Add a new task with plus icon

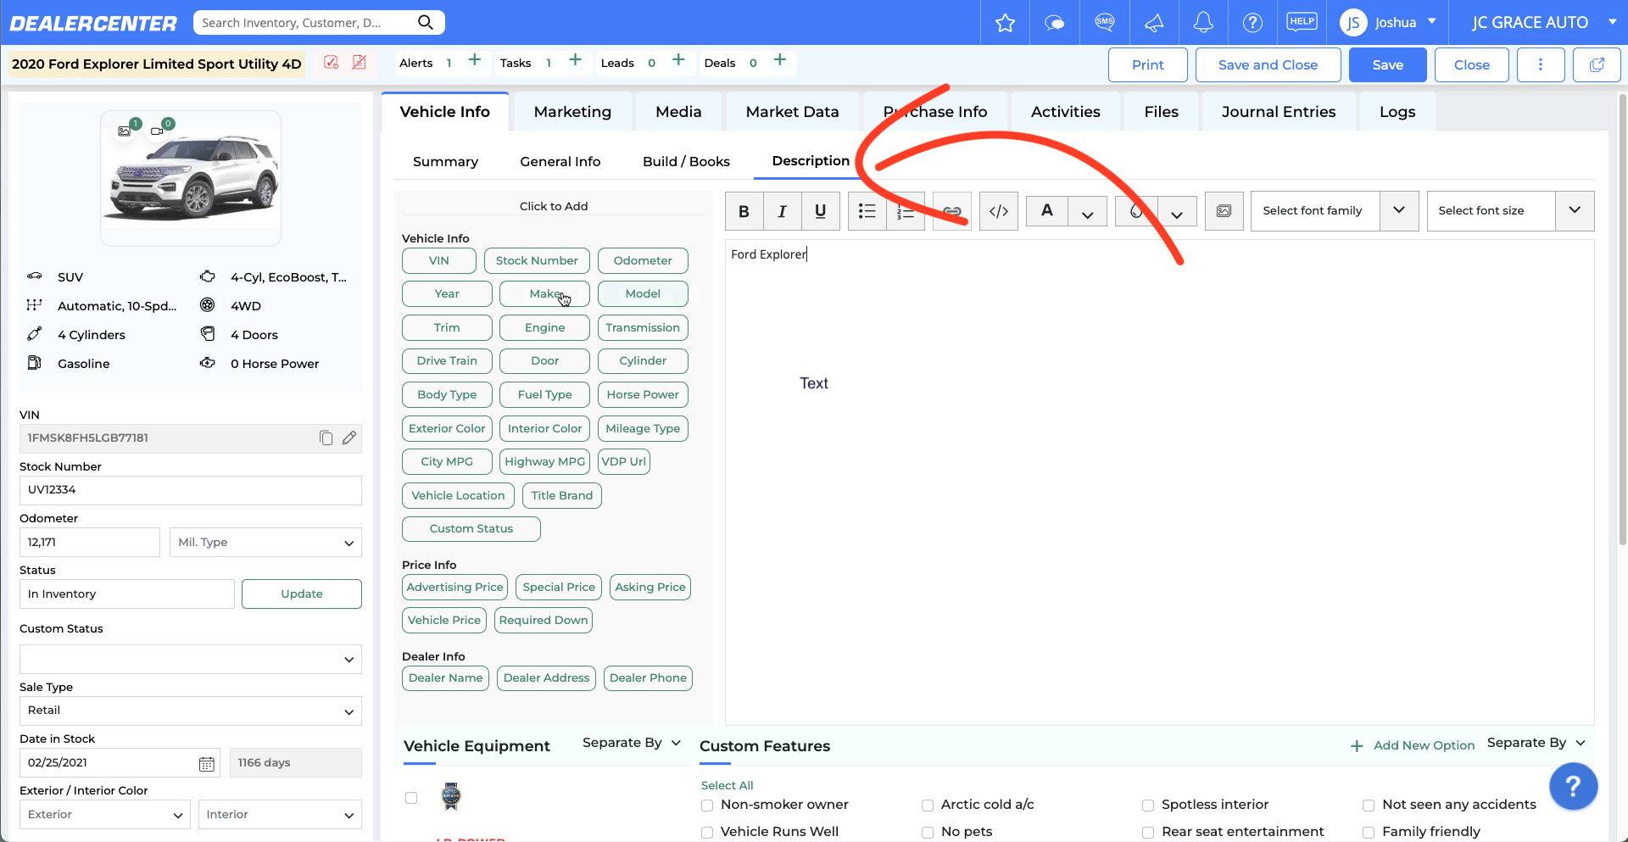click(575, 60)
